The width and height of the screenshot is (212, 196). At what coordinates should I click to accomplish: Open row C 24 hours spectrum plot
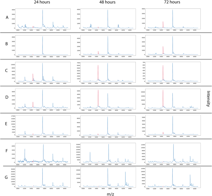[x=43, y=72]
